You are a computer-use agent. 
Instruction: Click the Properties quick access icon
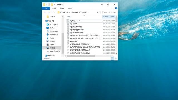[x=49, y=4]
